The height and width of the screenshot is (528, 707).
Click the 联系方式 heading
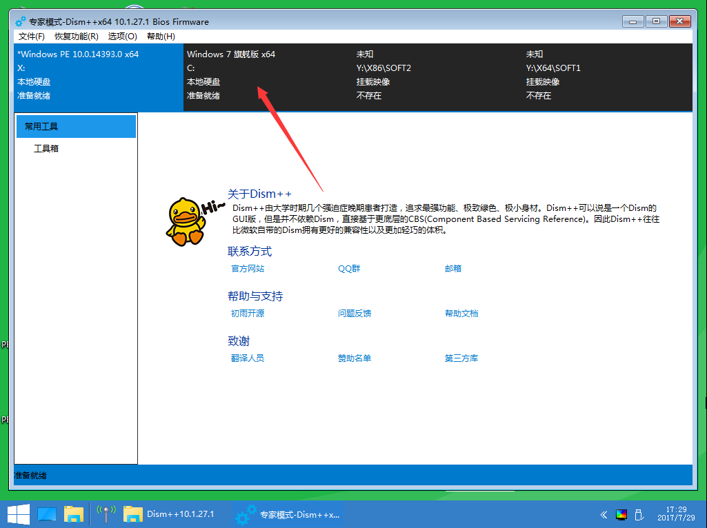(250, 252)
